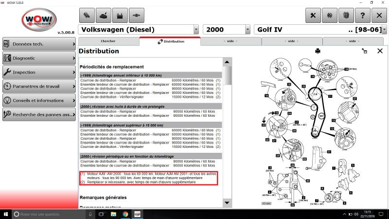Viewport: 389px width, 219px height.
Task: Open settings with the crossed tools icon
Action: click(x=313, y=16)
